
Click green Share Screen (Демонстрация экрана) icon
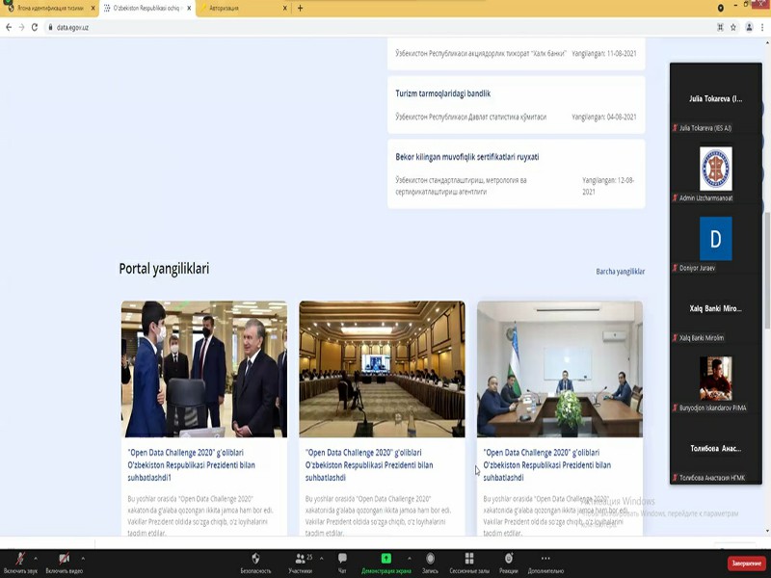point(385,559)
